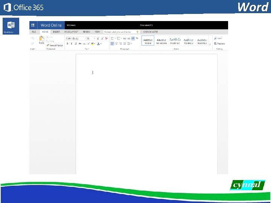Switch to the INSERT tab
The image size is (271, 203).
point(56,32)
